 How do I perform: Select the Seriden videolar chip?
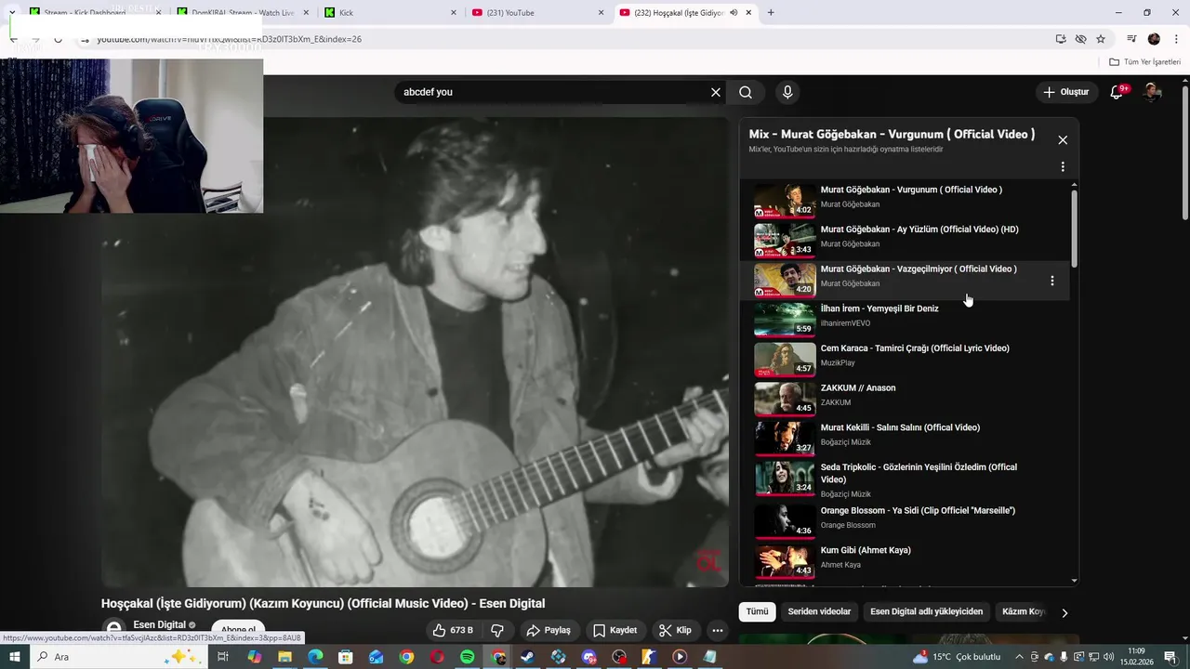(x=819, y=612)
